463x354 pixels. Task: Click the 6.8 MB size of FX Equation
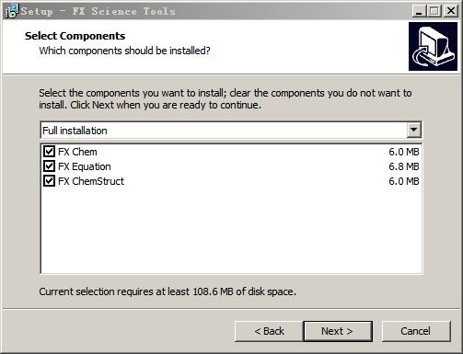pyautogui.click(x=404, y=166)
